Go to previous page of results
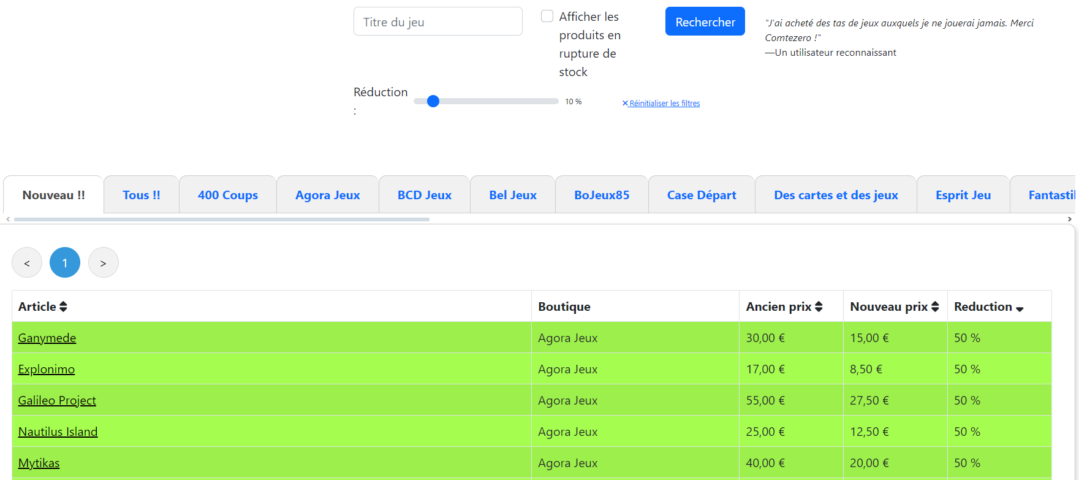Viewport: 1079px width, 480px height. coord(27,262)
